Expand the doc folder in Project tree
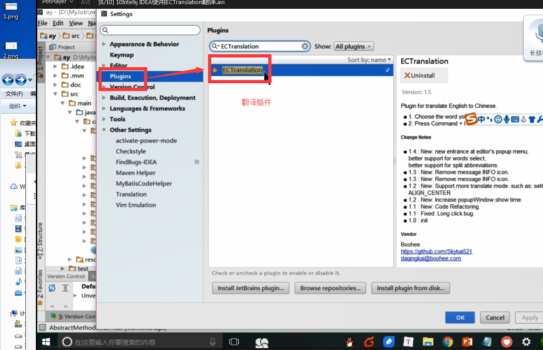This screenshot has width=543, height=350. [x=55, y=85]
